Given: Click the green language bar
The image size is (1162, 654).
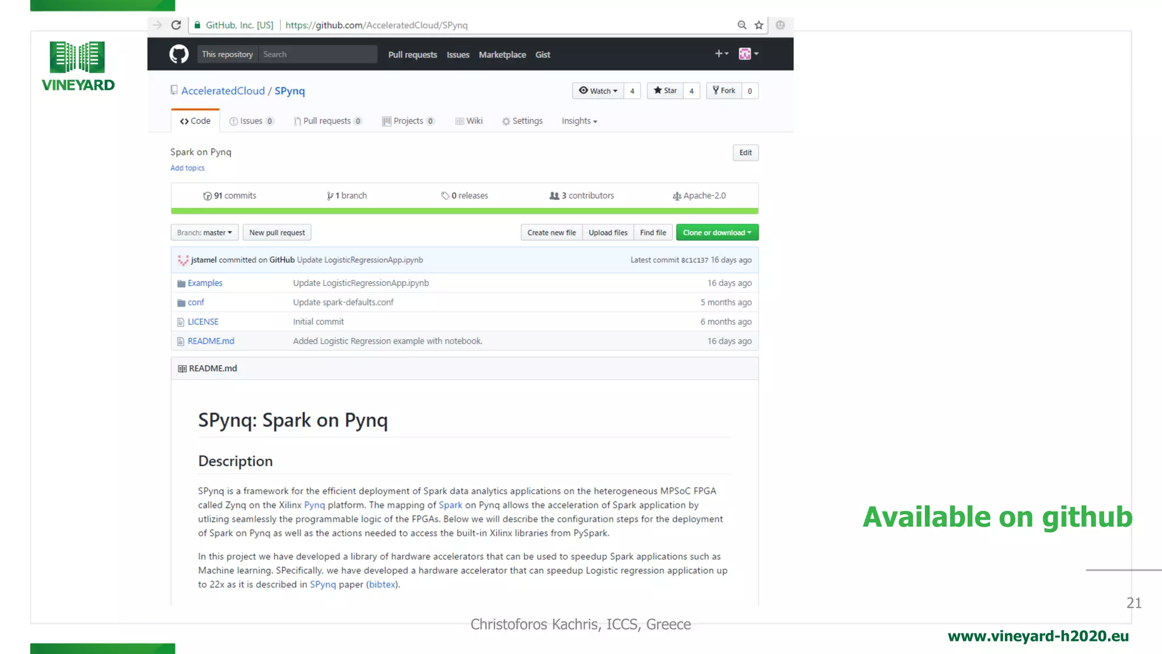Looking at the screenshot, I should [x=464, y=211].
